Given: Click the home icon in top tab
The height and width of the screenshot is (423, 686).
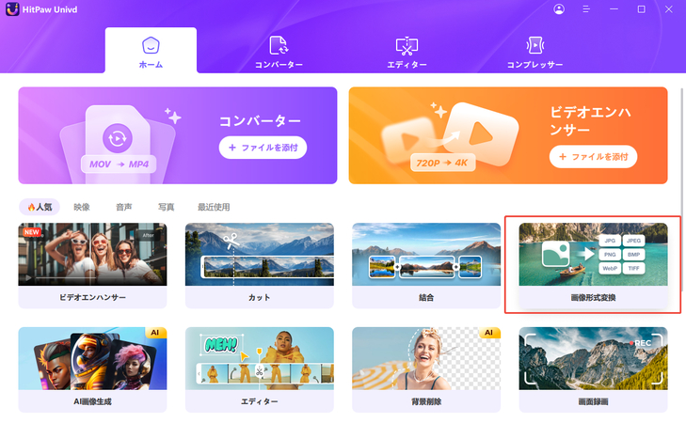Looking at the screenshot, I should click(151, 45).
